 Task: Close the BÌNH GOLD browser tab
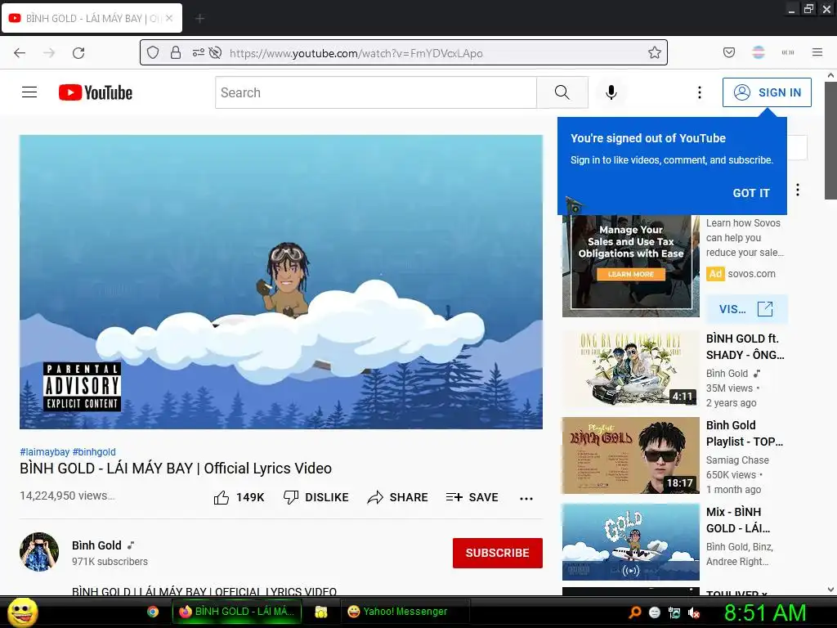tap(169, 18)
